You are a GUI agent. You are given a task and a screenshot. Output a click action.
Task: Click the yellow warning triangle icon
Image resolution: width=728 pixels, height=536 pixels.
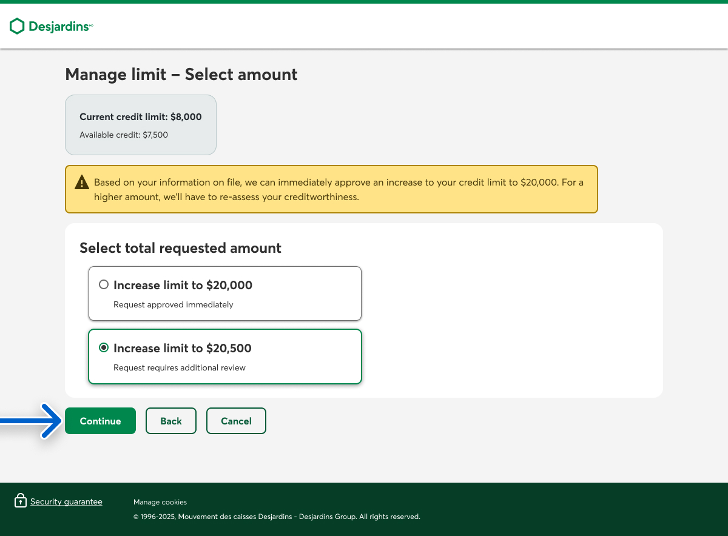tap(81, 183)
